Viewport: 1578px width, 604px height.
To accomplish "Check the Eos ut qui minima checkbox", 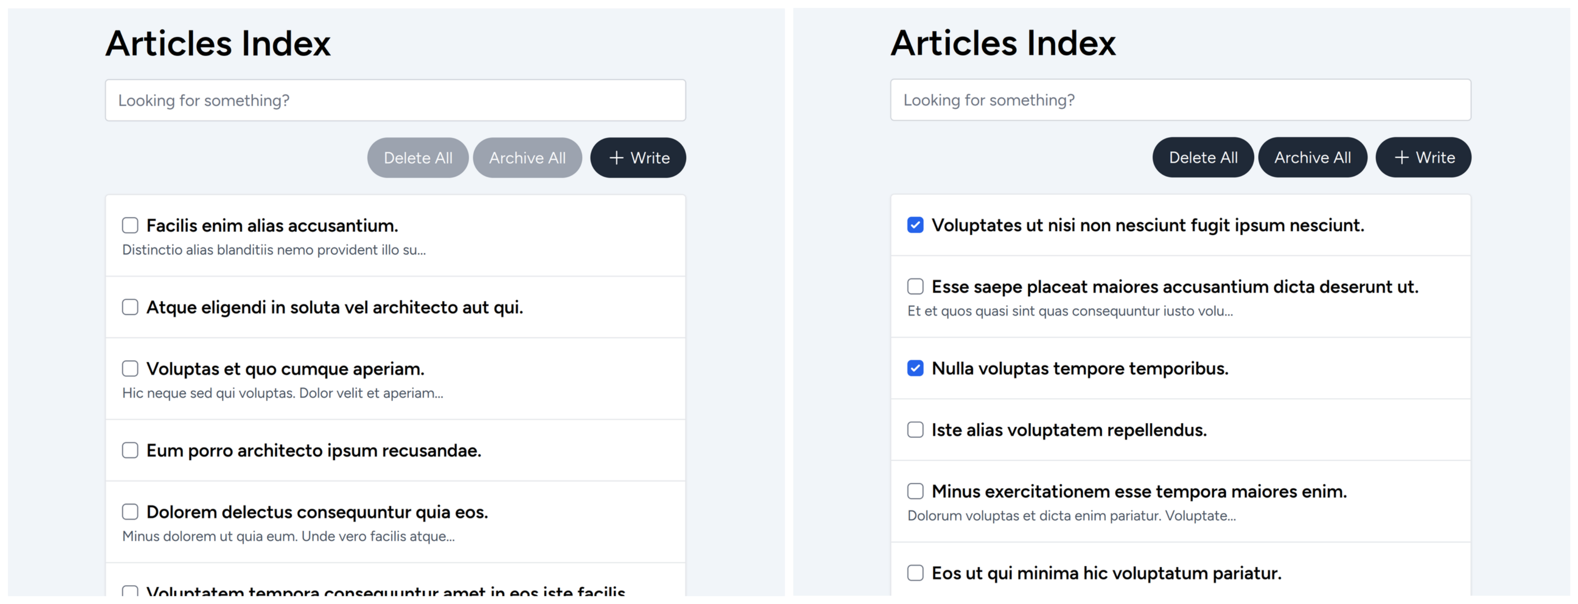I will [x=915, y=573].
